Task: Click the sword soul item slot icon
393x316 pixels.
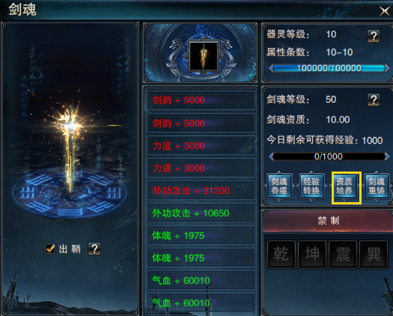Action: [x=204, y=56]
